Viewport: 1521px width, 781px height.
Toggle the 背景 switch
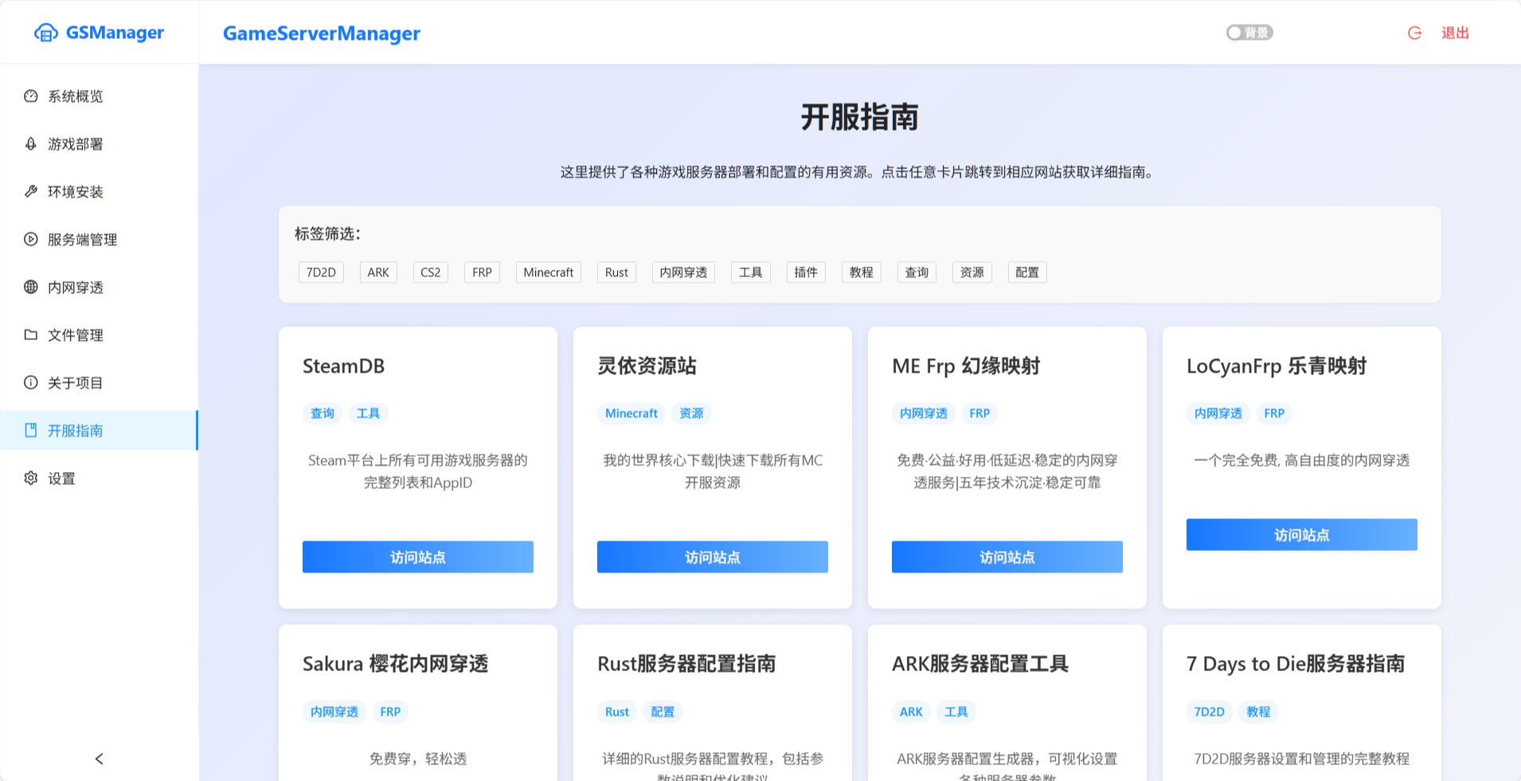(1249, 33)
